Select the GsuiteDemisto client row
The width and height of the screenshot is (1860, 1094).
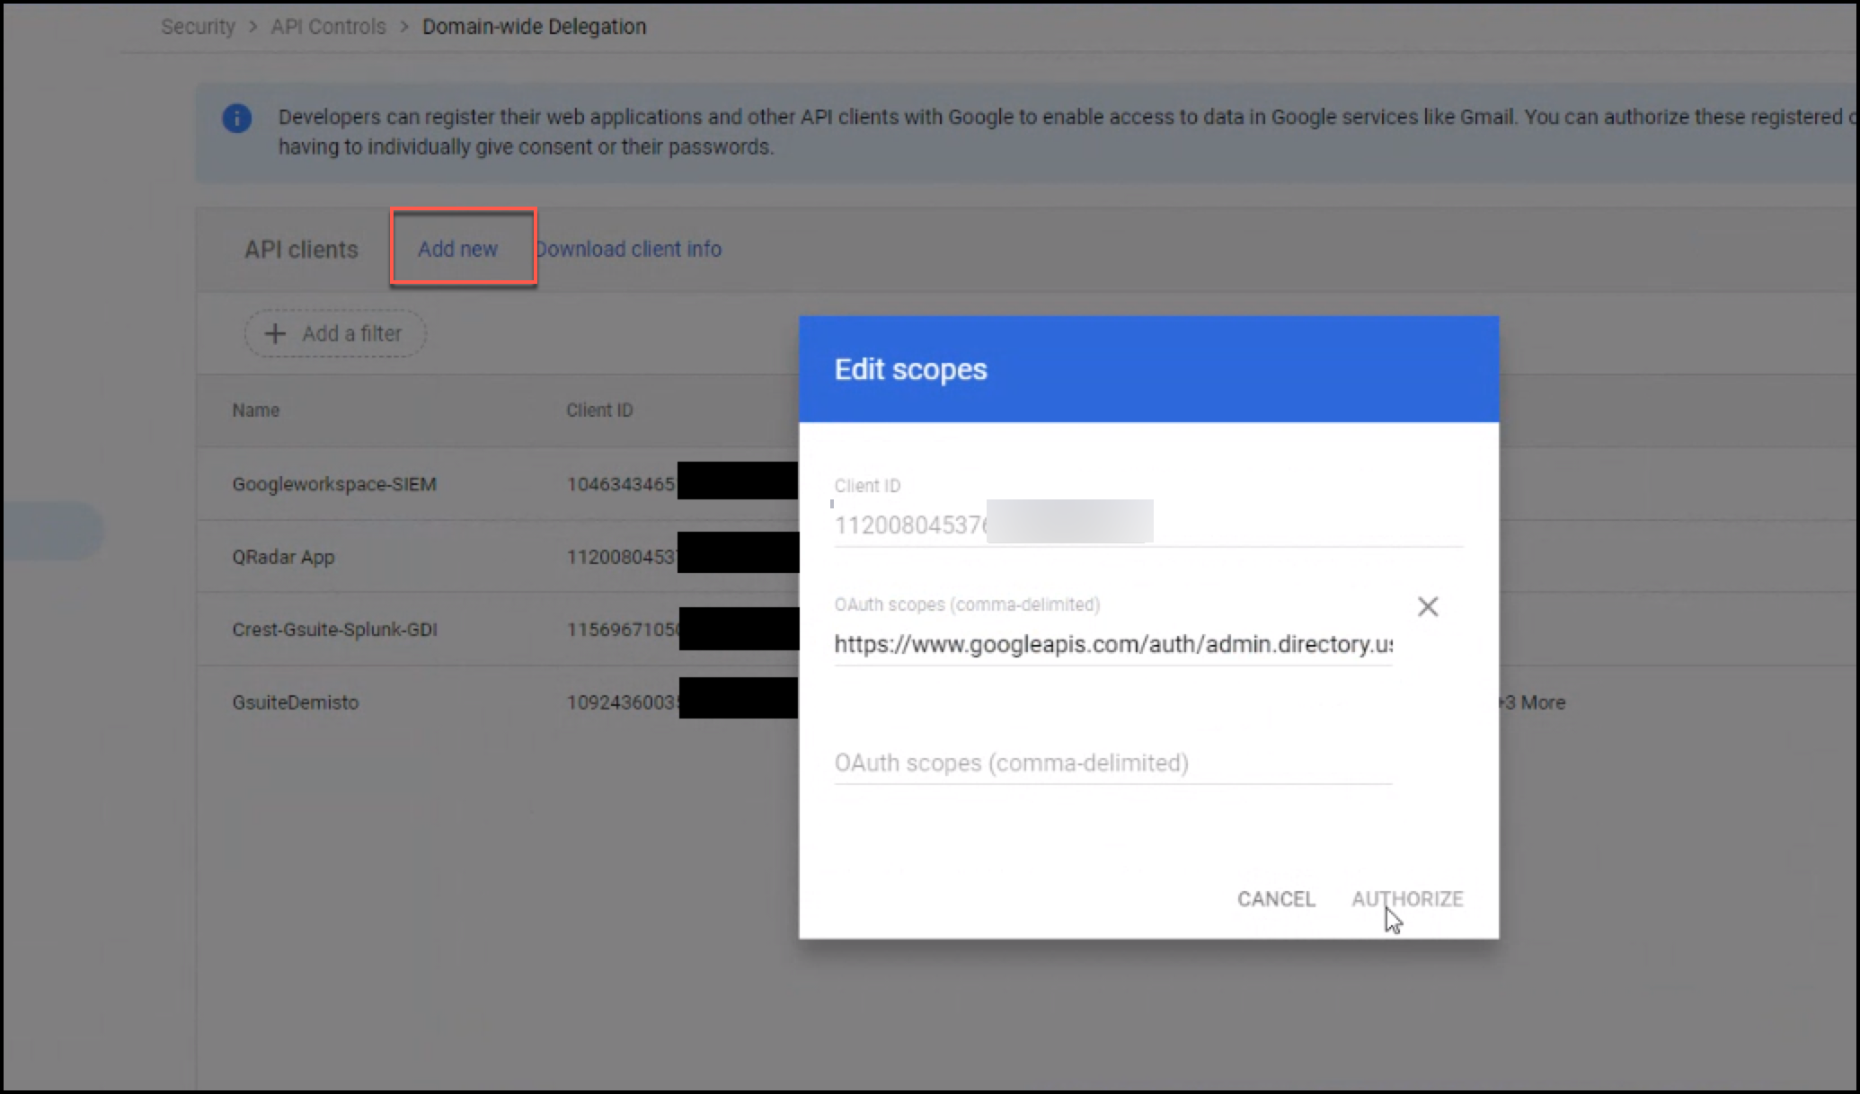pos(295,702)
